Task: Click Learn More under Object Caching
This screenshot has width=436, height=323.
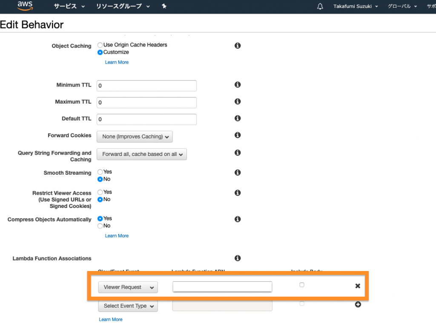Action: click(117, 62)
